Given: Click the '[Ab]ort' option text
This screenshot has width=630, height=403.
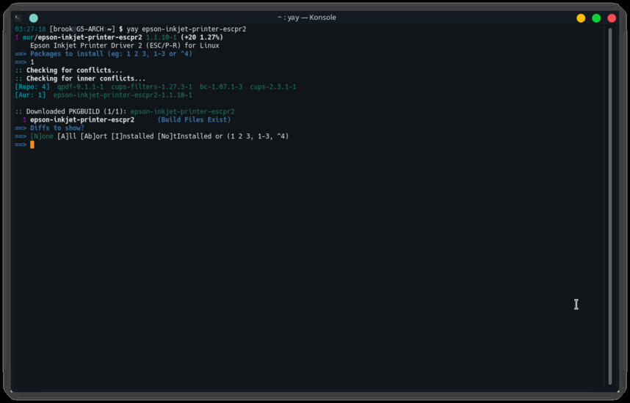Looking at the screenshot, I should click(93, 136).
